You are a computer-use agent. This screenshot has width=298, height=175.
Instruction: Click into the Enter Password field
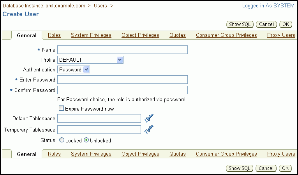tap(122, 80)
